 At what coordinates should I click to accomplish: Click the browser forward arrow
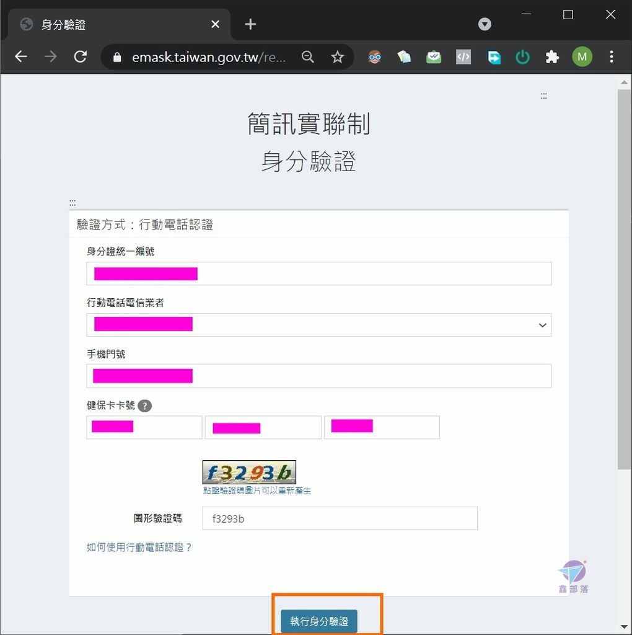(51, 56)
